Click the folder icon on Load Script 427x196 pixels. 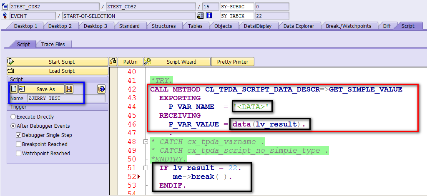(10, 71)
